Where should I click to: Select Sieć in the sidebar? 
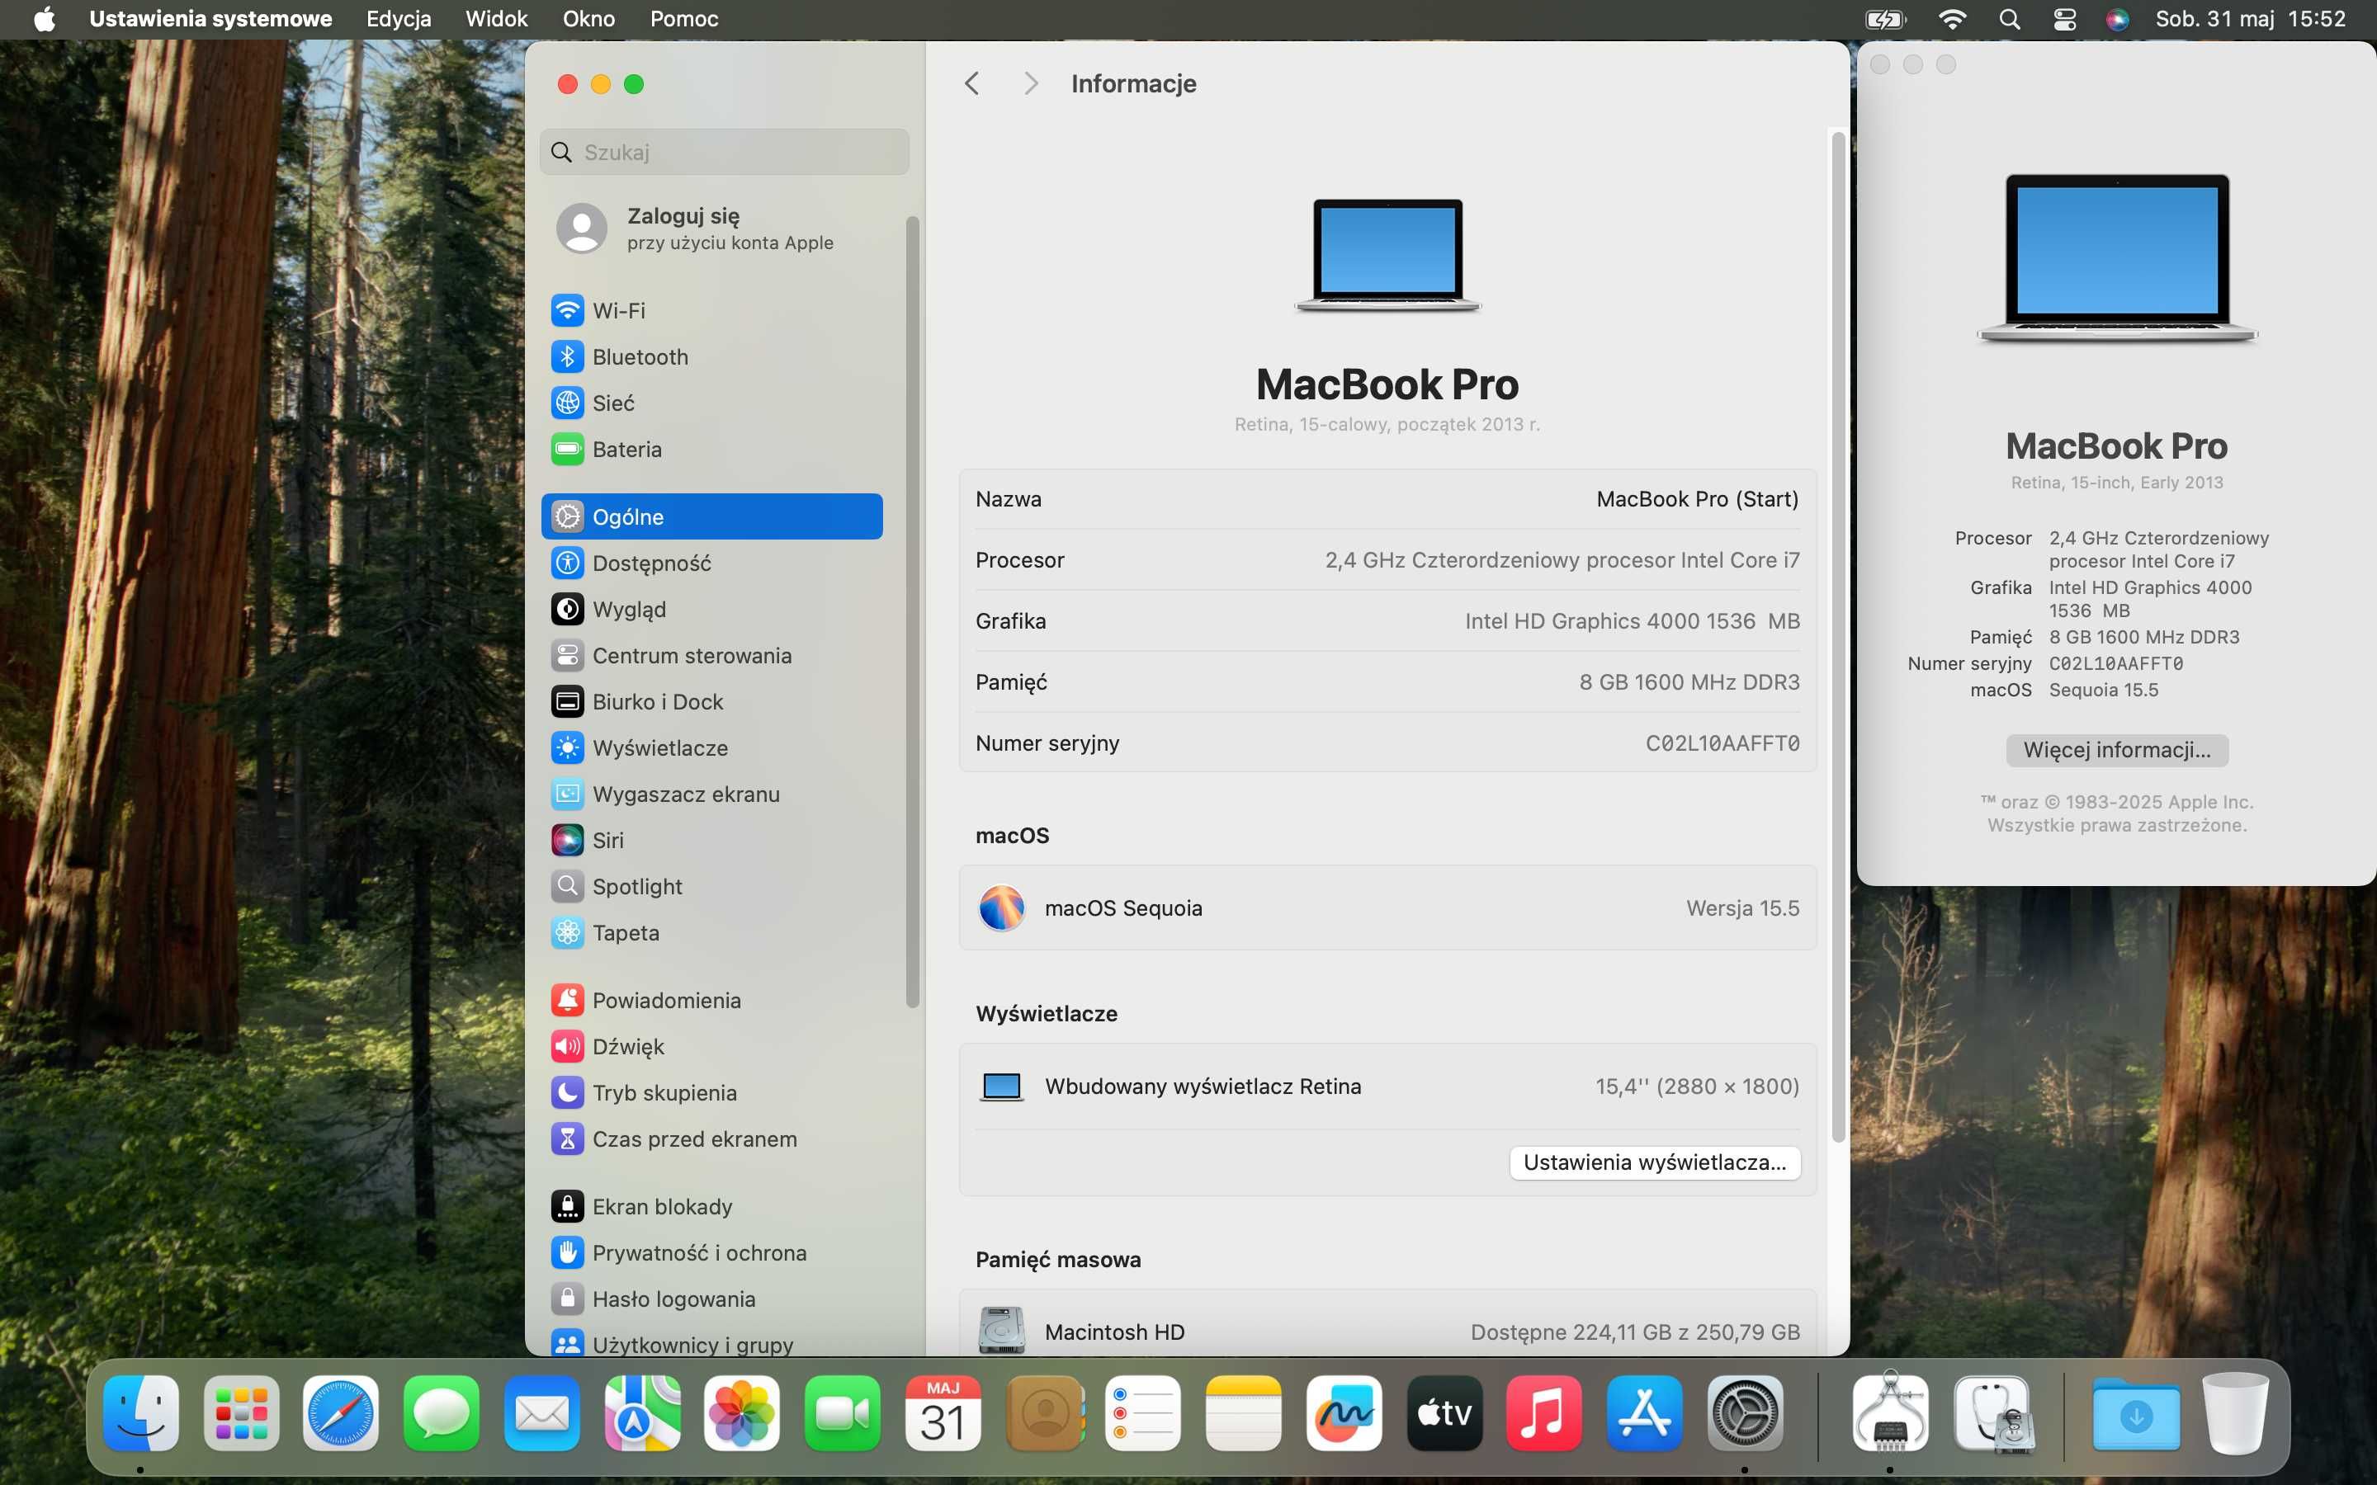tap(712, 403)
